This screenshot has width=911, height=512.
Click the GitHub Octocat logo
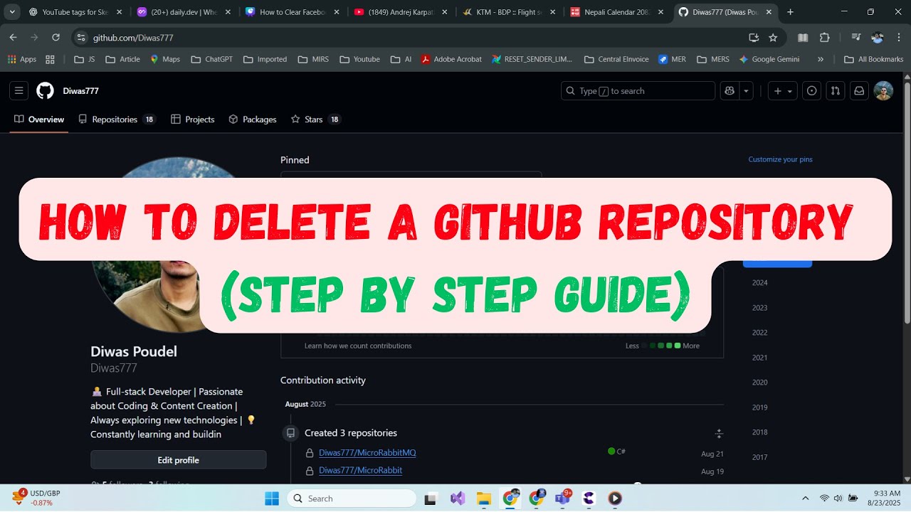click(45, 90)
